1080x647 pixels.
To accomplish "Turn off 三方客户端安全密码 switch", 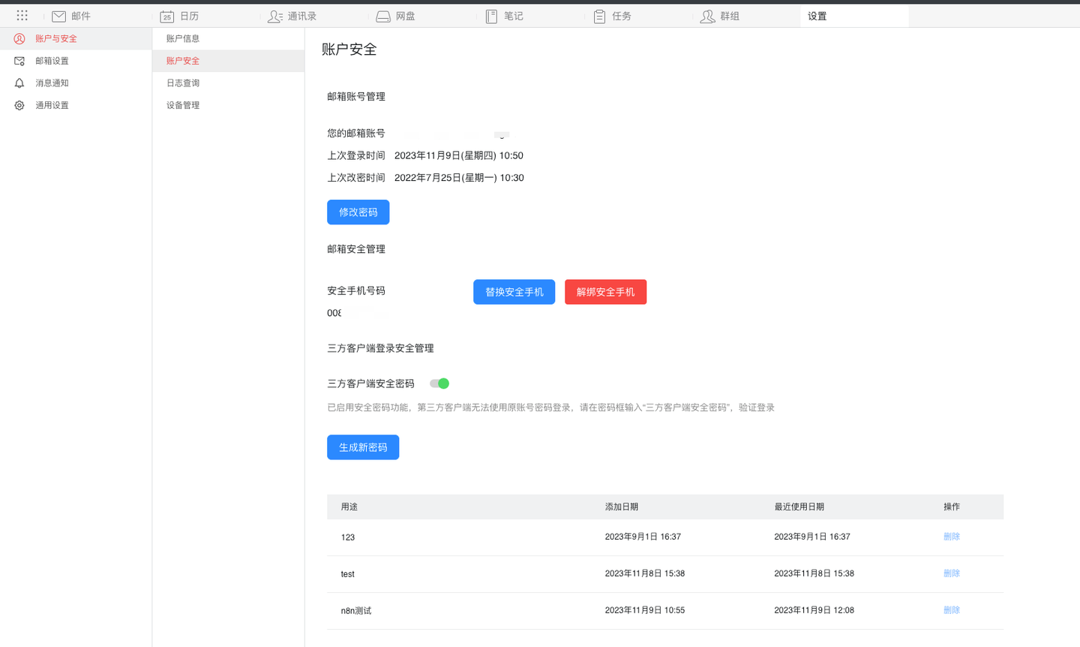I will click(439, 384).
